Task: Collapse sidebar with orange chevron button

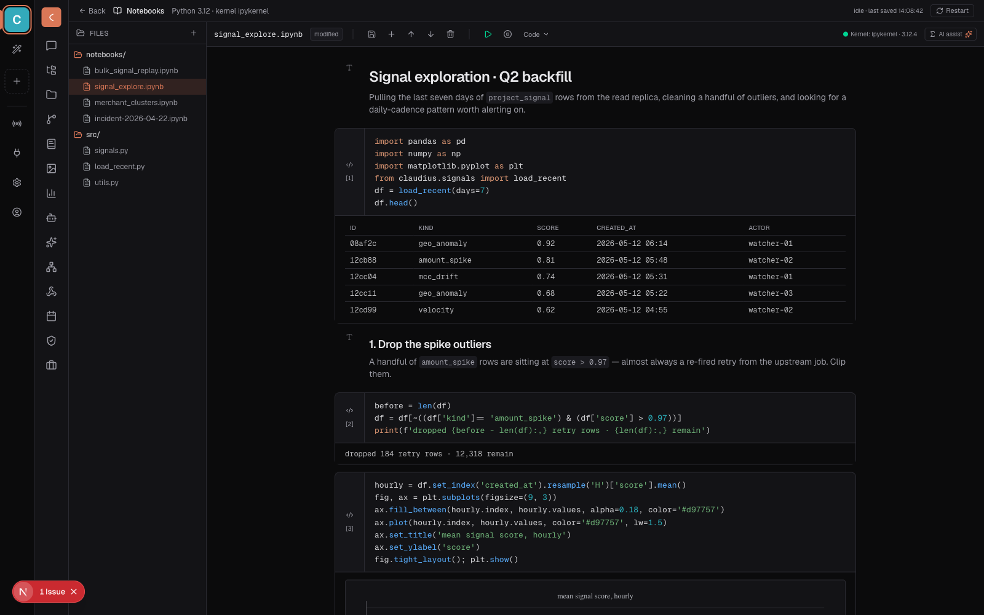Action: tap(51, 17)
